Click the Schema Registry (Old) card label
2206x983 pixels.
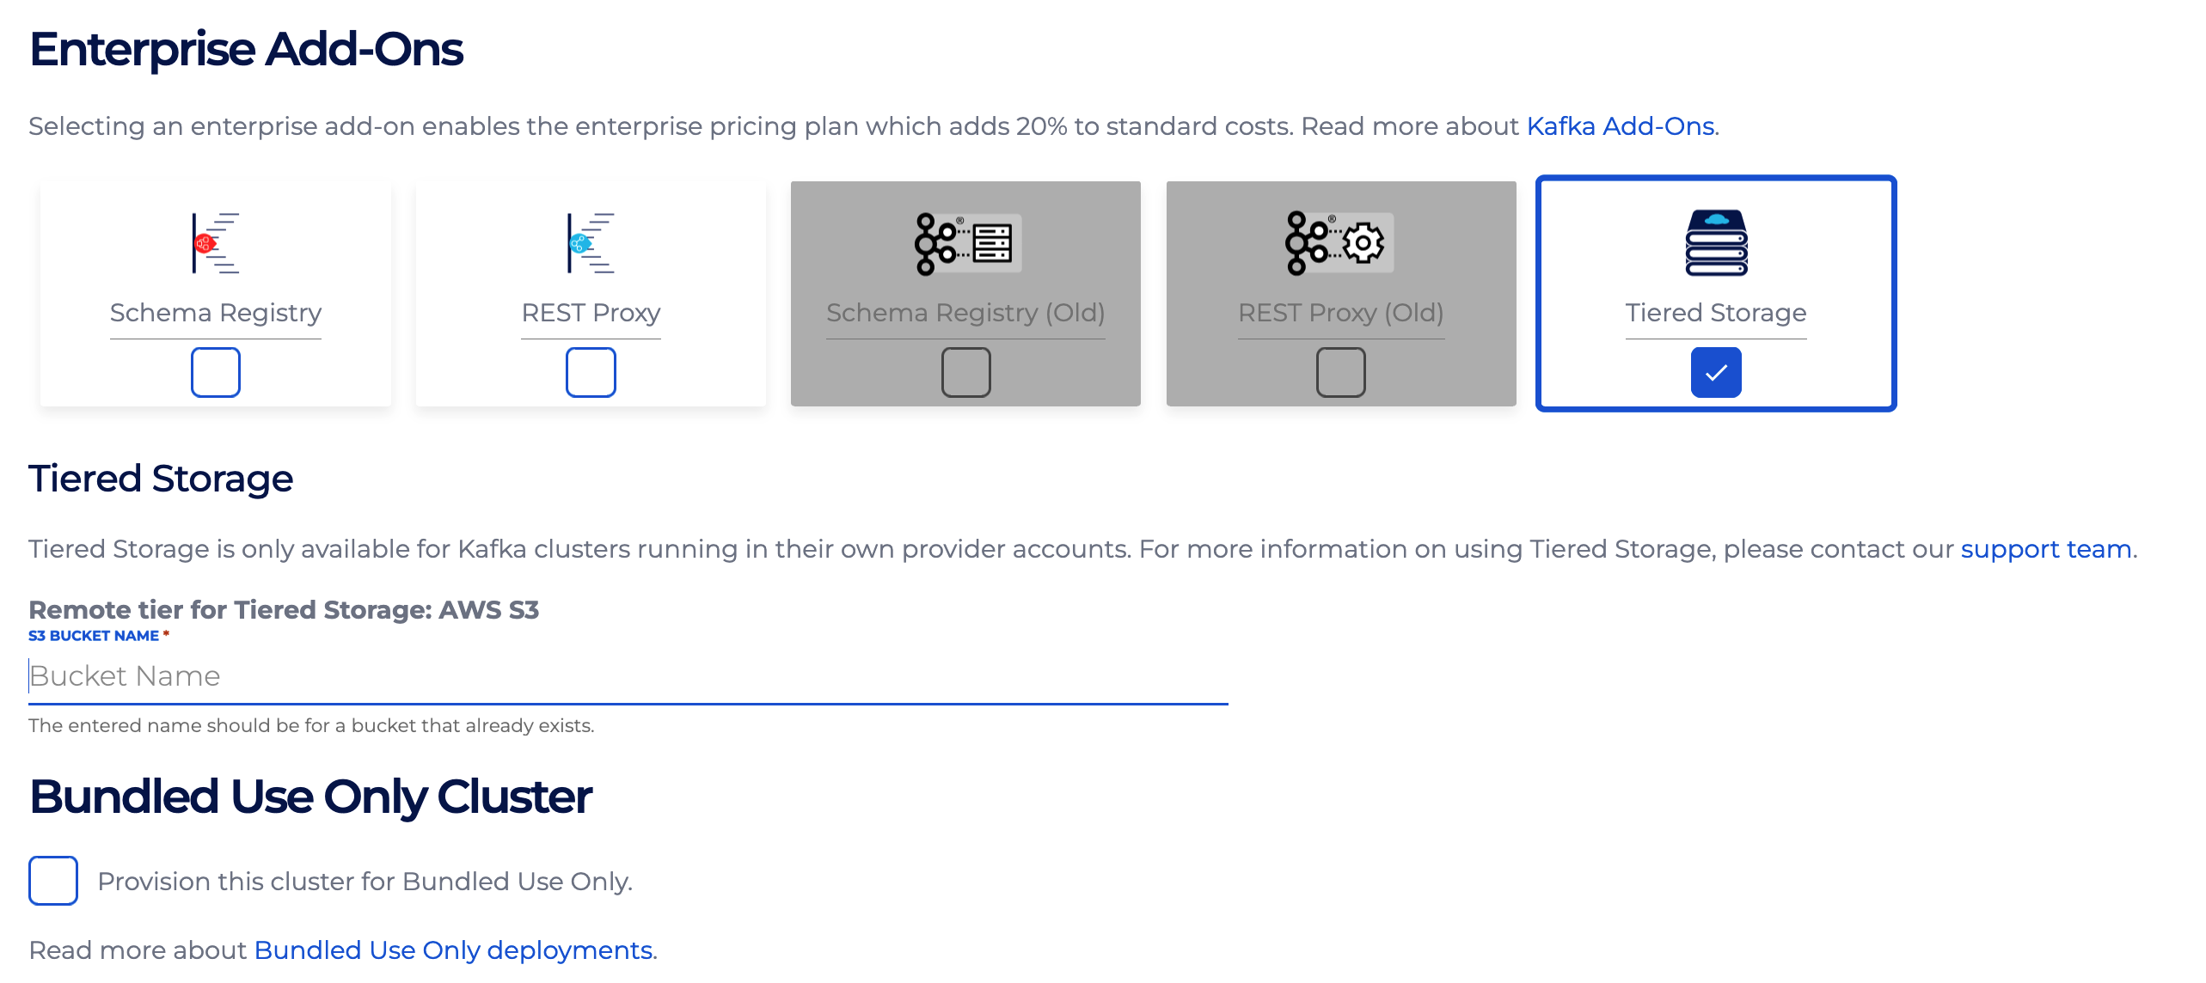point(965,313)
